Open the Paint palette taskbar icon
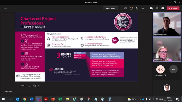 82,99
